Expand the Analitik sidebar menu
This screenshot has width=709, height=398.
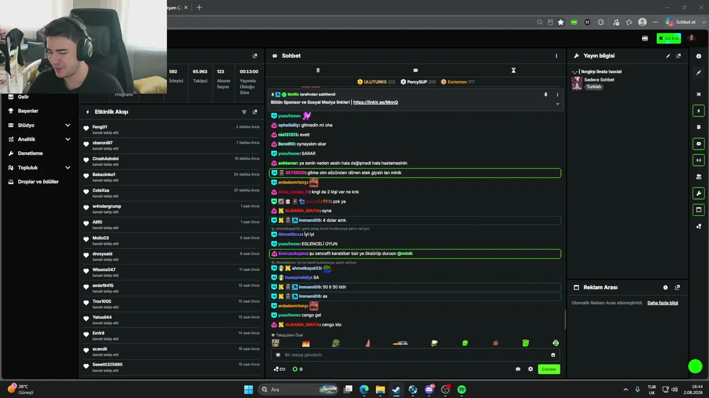tap(40, 139)
